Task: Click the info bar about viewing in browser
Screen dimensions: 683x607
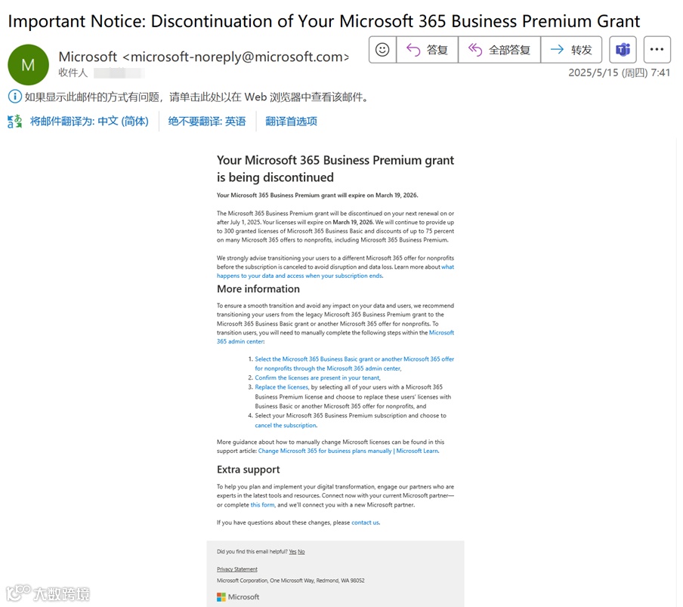Action: click(x=189, y=97)
